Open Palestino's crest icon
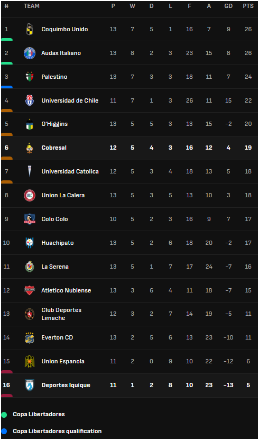 pos(30,77)
